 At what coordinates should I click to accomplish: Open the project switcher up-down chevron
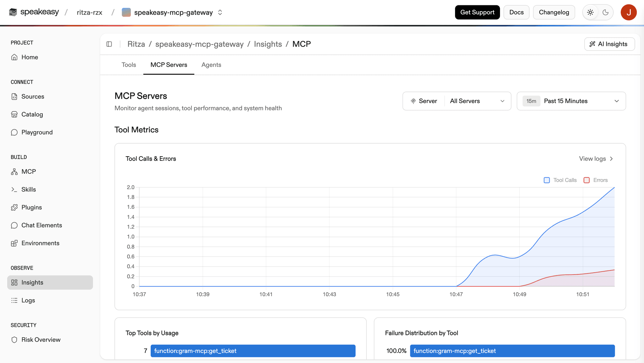(220, 12)
